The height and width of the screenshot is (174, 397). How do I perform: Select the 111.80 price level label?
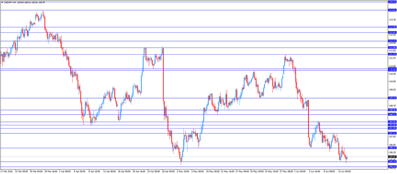[393, 48]
